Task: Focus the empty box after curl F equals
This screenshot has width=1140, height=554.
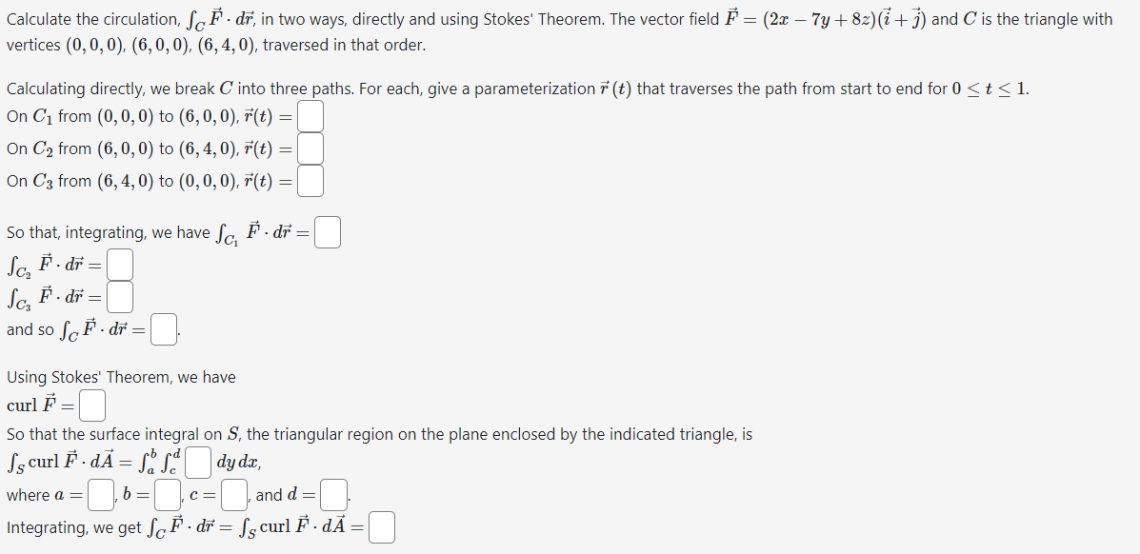Action: pyautogui.click(x=92, y=405)
